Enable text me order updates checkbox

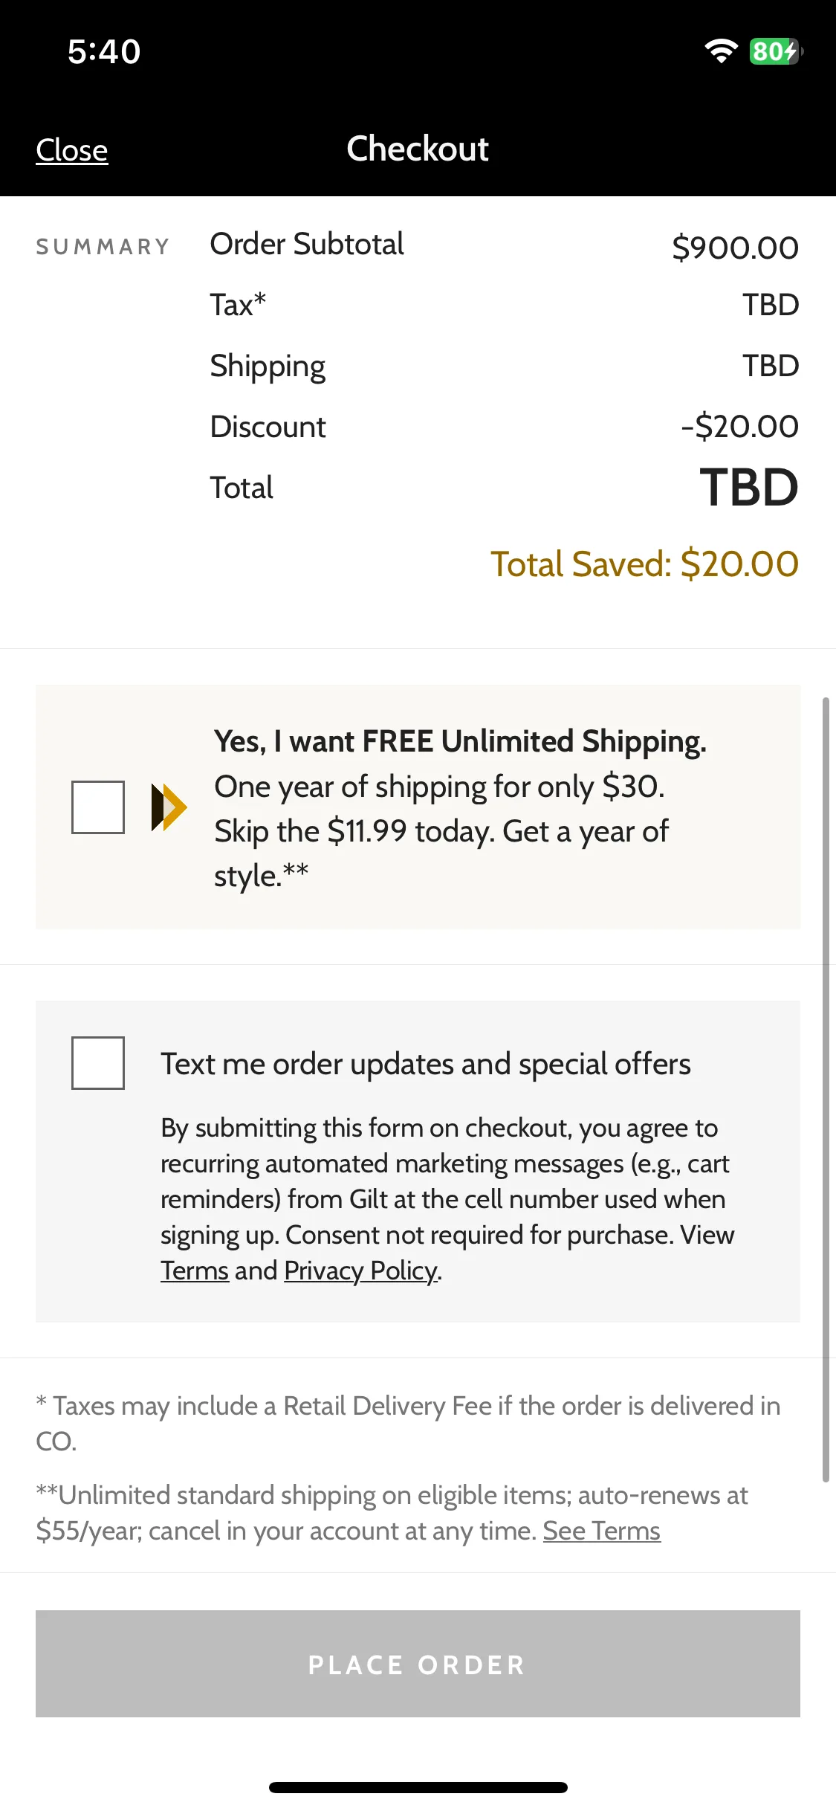point(98,1063)
